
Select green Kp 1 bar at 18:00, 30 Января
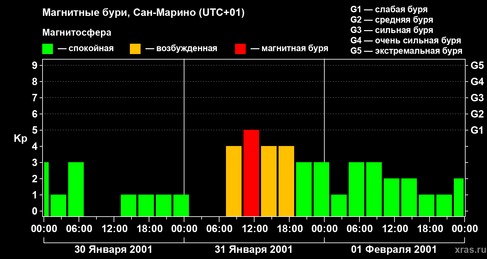click(x=146, y=205)
